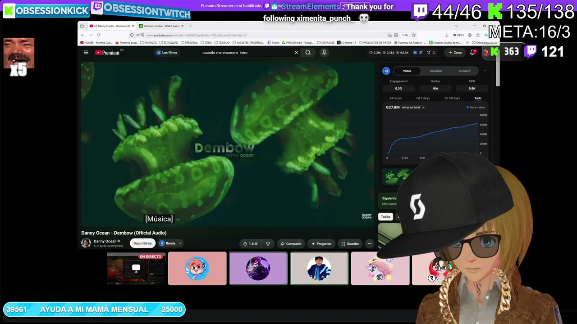Screen dimensions: 577x324
Task: Open YouTube notifications bell
Action: [x=472, y=53]
